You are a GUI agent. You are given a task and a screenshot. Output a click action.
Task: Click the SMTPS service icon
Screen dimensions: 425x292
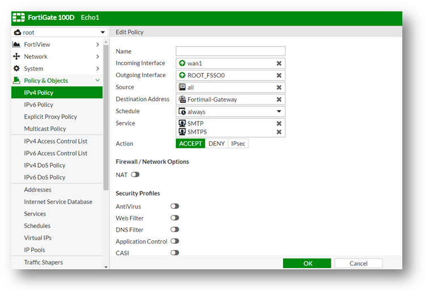[182, 132]
